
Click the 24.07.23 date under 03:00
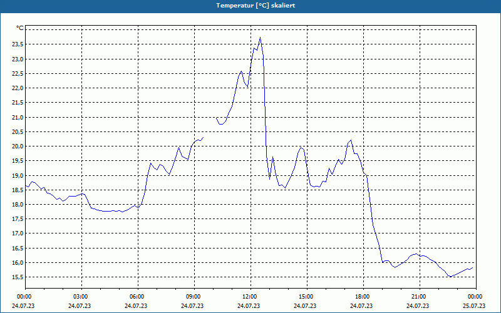pos(80,305)
